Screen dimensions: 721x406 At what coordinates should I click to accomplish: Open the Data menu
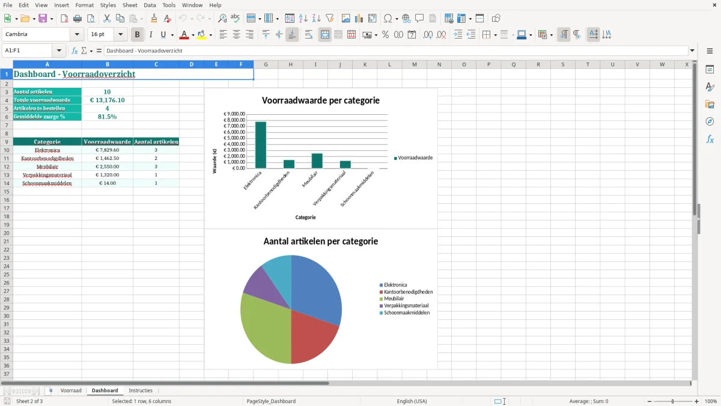(x=150, y=5)
